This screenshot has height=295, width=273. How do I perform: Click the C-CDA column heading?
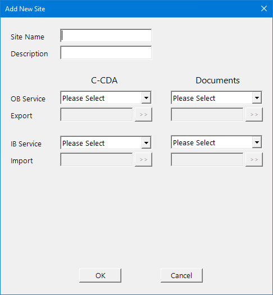tap(104, 81)
